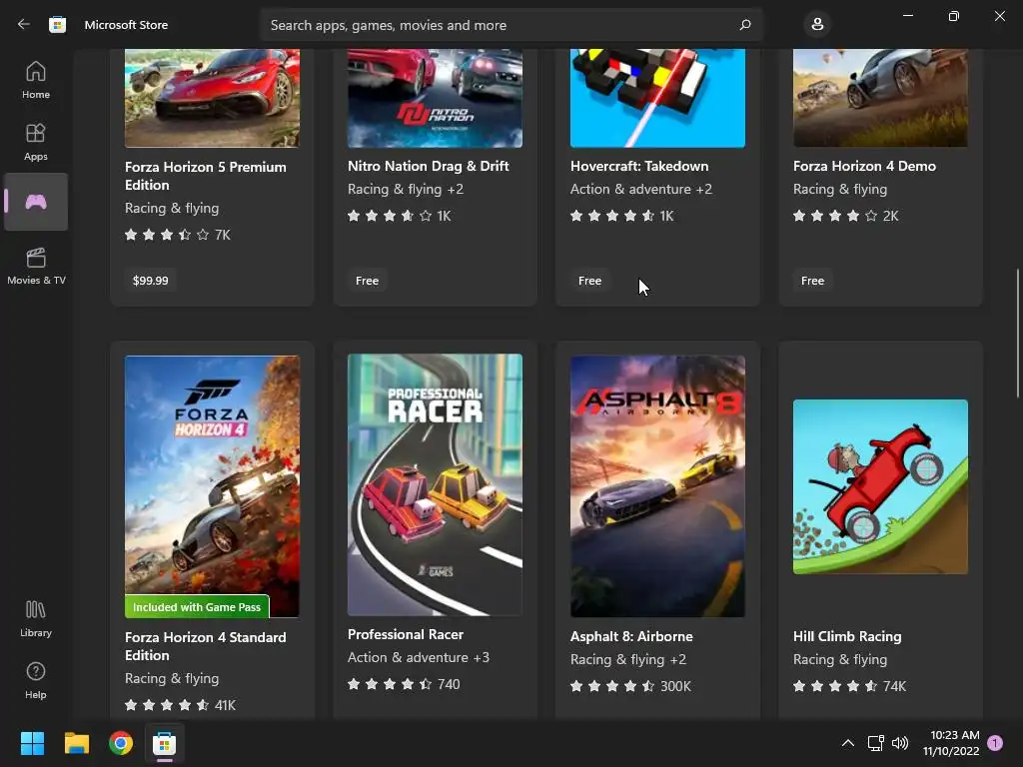Open Hovercraft: Takedown title link
This screenshot has width=1023, height=767.
[639, 167]
